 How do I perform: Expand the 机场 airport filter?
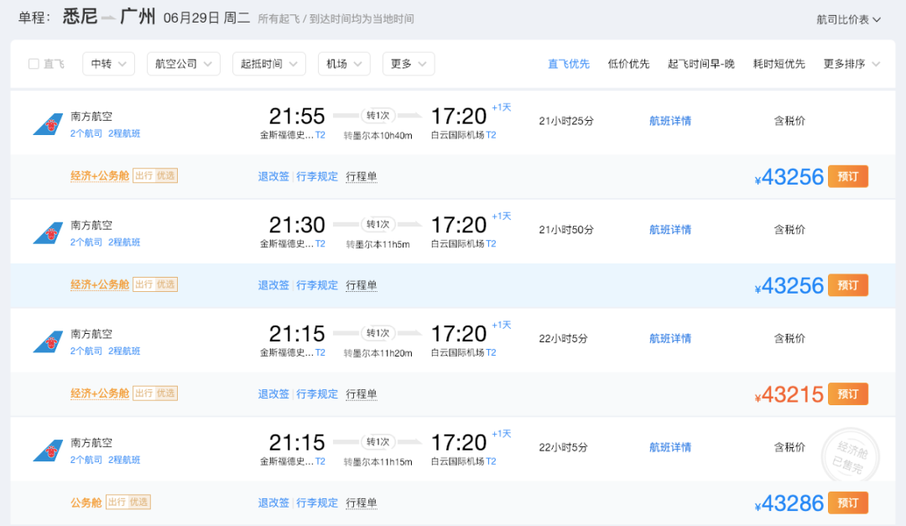click(x=344, y=64)
